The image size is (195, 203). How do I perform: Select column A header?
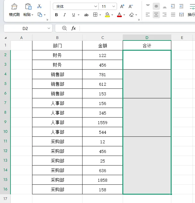coord(22,37)
